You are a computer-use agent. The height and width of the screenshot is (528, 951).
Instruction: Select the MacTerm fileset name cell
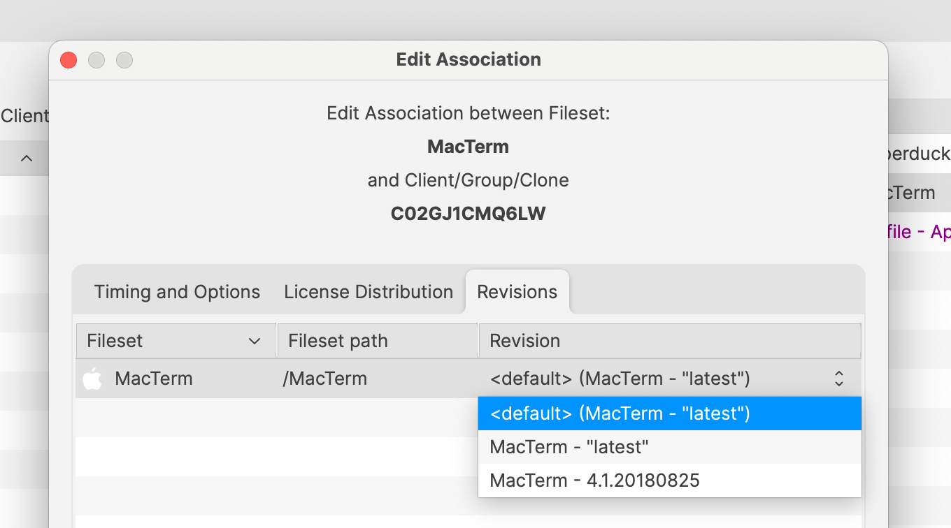coord(154,379)
